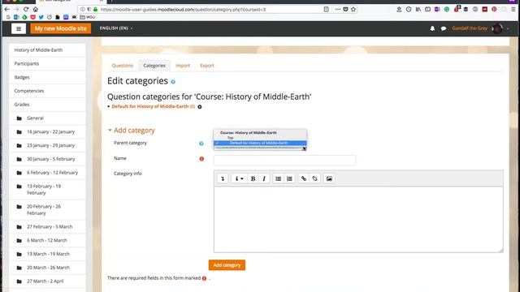520x292 pixels.
Task: Insert ordered numbered list
Action: (x=289, y=178)
